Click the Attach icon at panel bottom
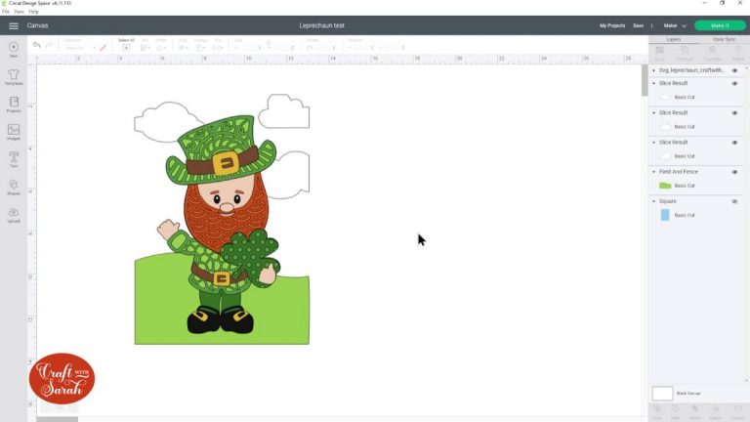Screen dimensions: 750x422 [x=694, y=409]
